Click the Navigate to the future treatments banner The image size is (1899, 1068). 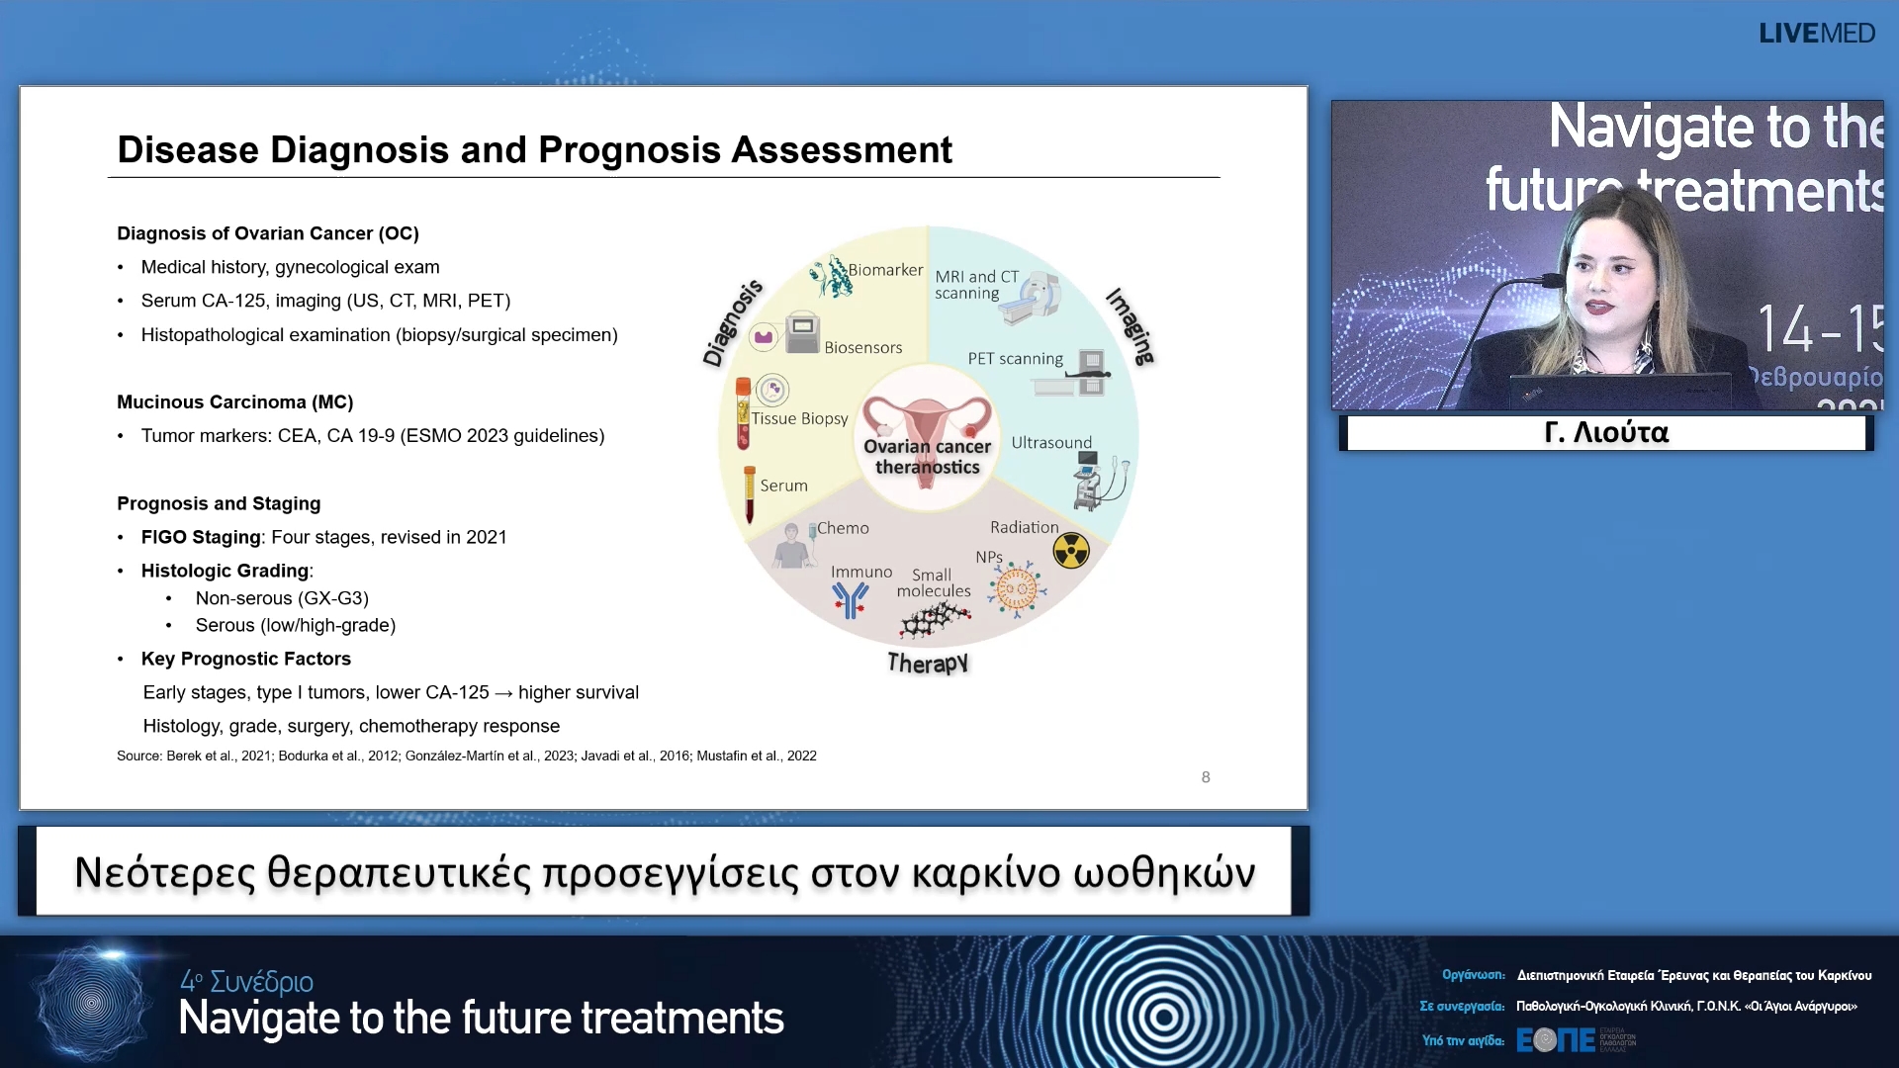481,1018
